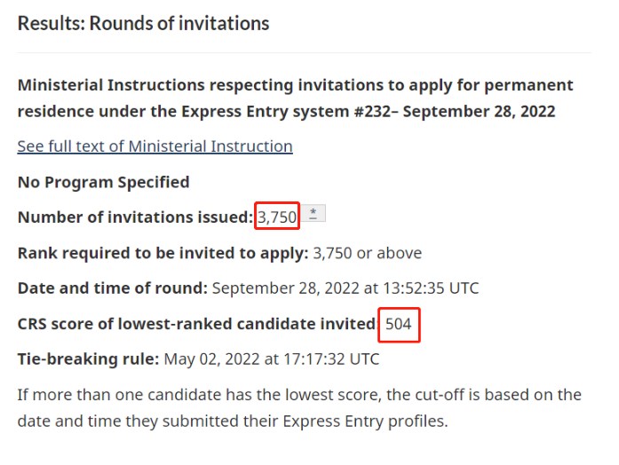This screenshot has width=619, height=465.
Task: Click the horizontal divider below the heading
Action: 304,52
